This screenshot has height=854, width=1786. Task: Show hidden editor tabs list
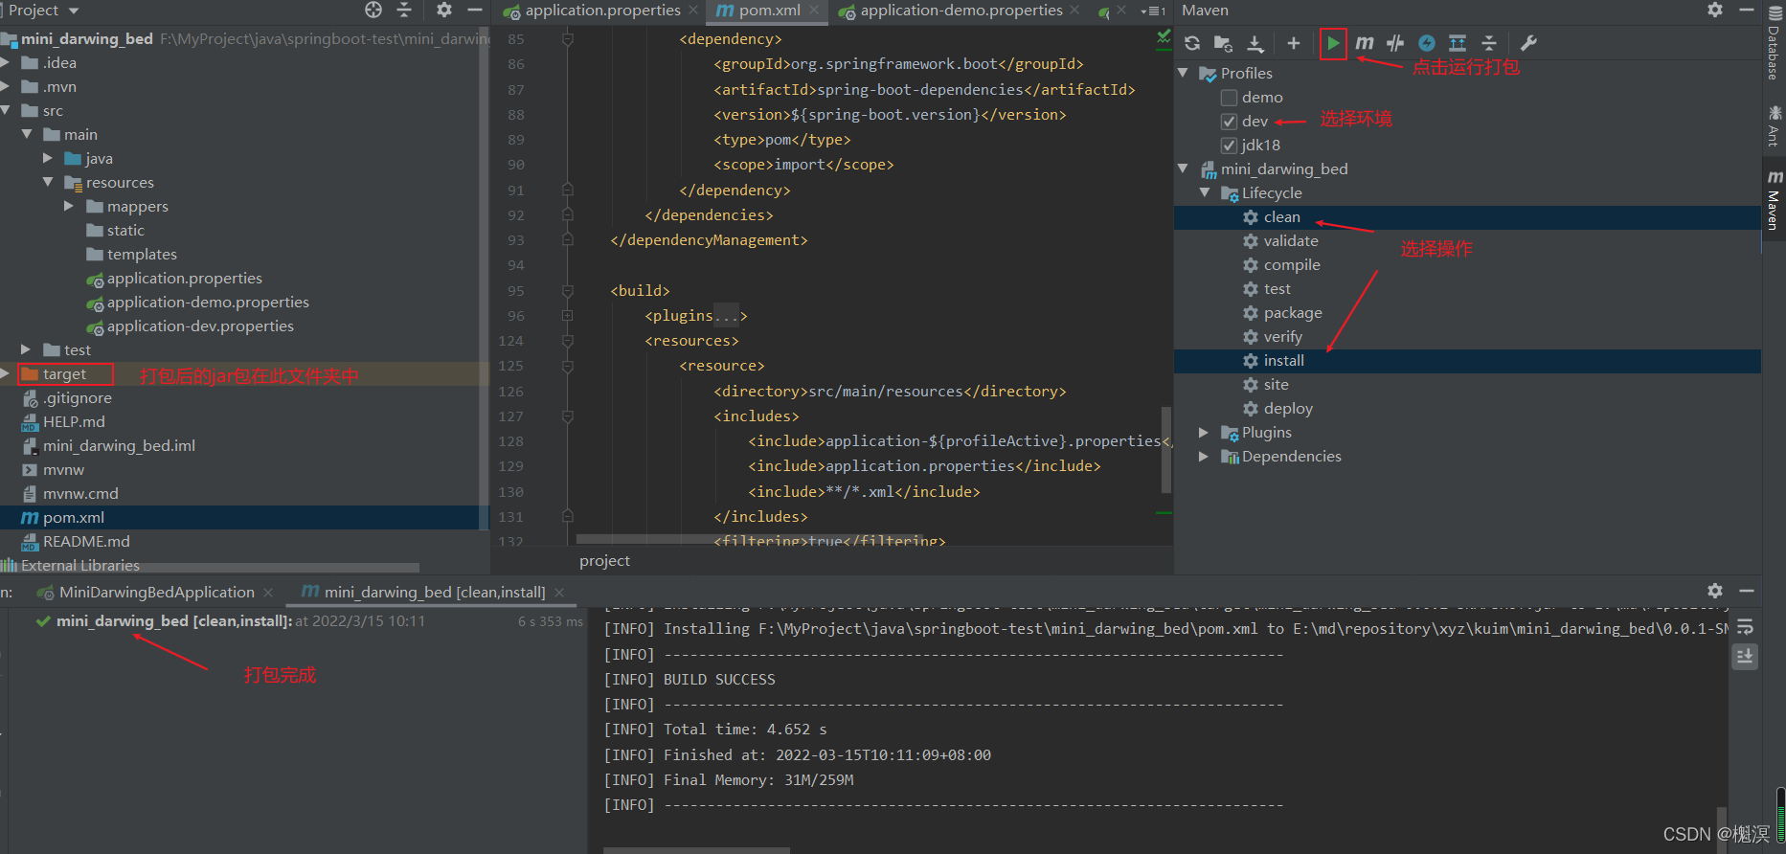point(1154,11)
